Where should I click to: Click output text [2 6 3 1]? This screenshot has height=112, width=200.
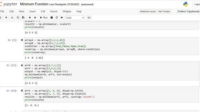click(31, 83)
